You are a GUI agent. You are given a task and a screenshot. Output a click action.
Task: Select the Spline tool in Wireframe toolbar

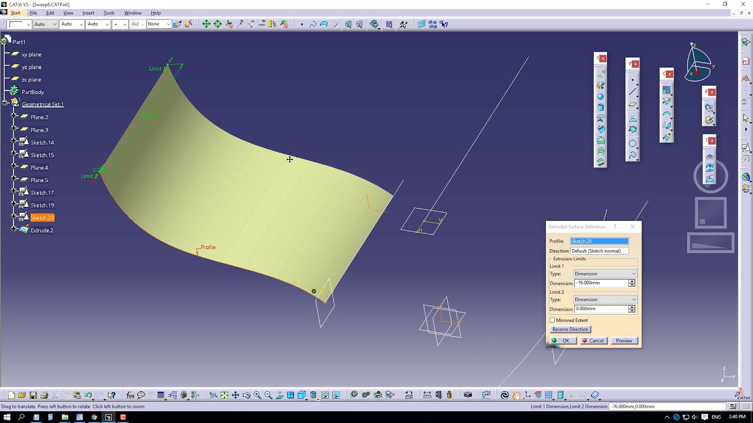(632, 155)
